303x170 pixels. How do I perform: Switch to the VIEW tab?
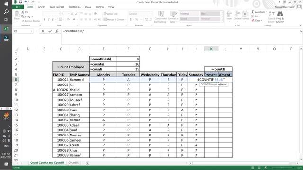click(111, 7)
